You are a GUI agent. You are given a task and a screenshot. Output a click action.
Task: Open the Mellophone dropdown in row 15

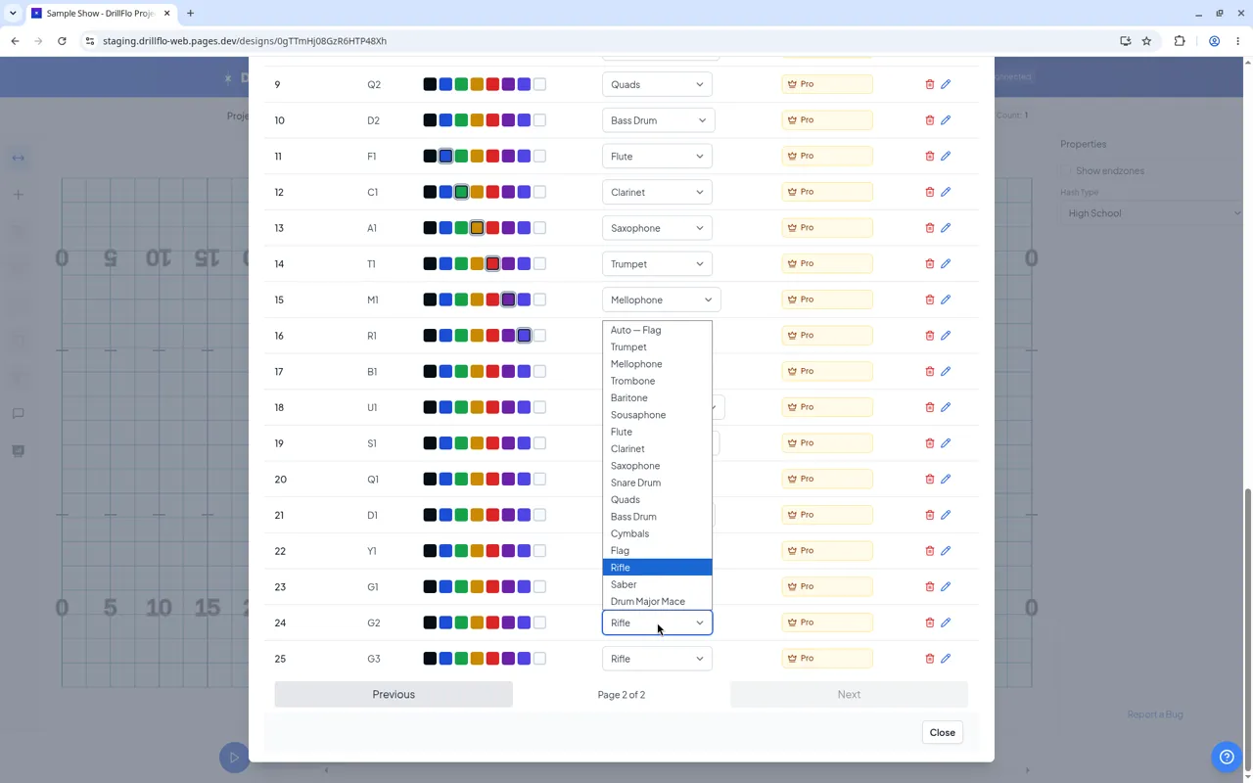coord(662,299)
